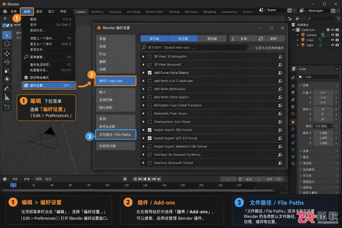Disable Add Curve: Extra Objects add-on
This screenshot has width=342, height=228.
click(150, 73)
